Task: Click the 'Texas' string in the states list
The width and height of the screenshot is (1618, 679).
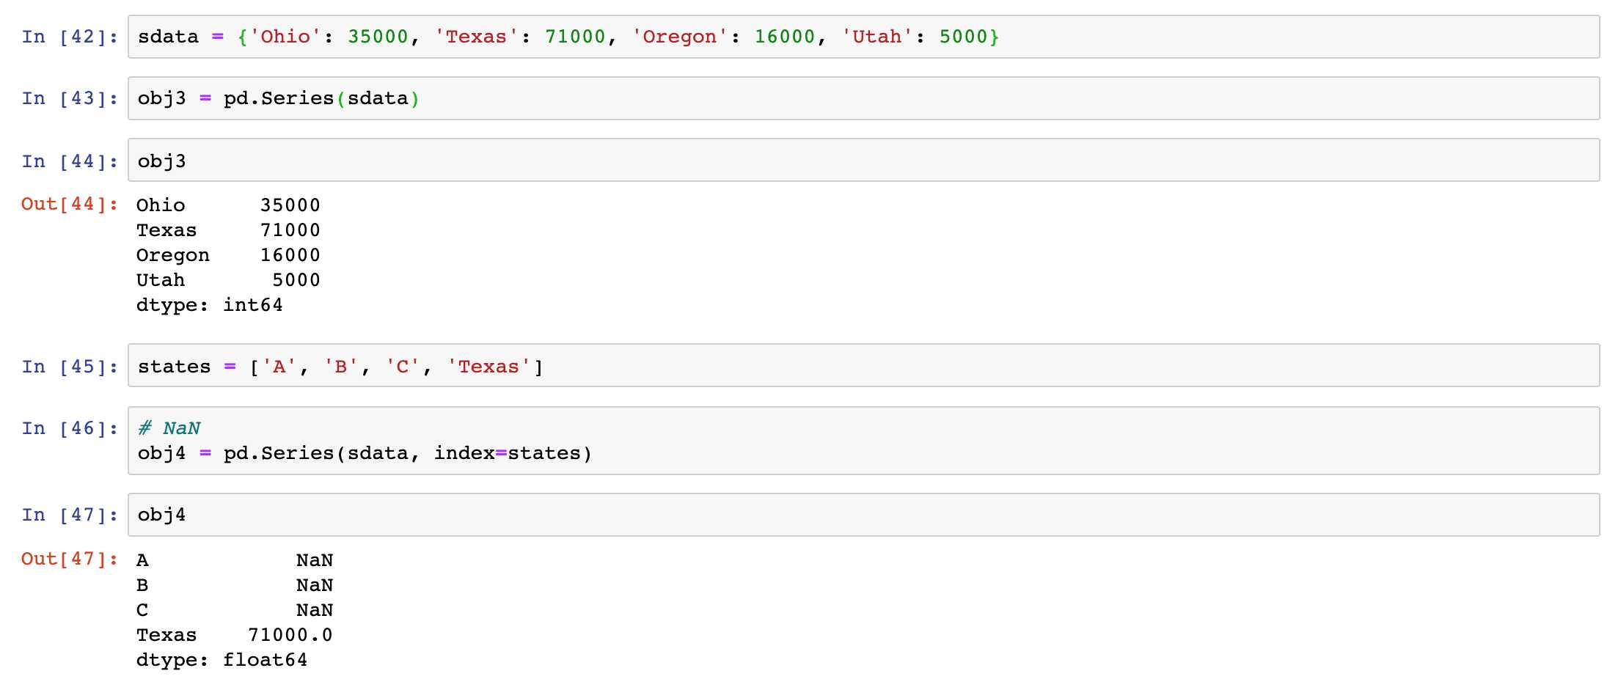Action: coord(488,367)
